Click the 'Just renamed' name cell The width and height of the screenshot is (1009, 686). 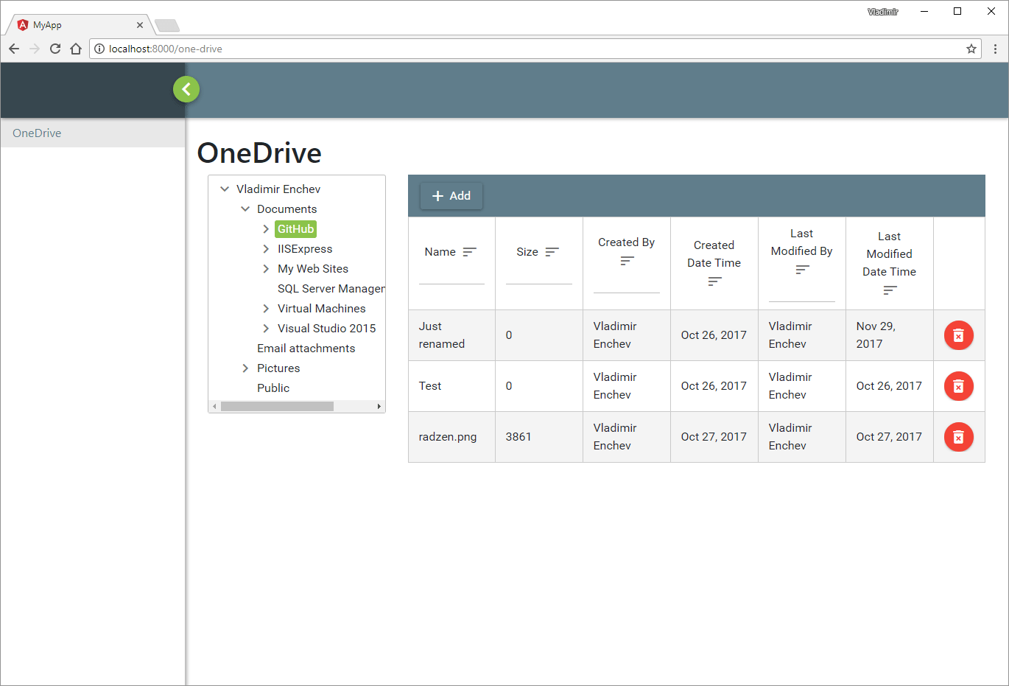click(x=451, y=335)
